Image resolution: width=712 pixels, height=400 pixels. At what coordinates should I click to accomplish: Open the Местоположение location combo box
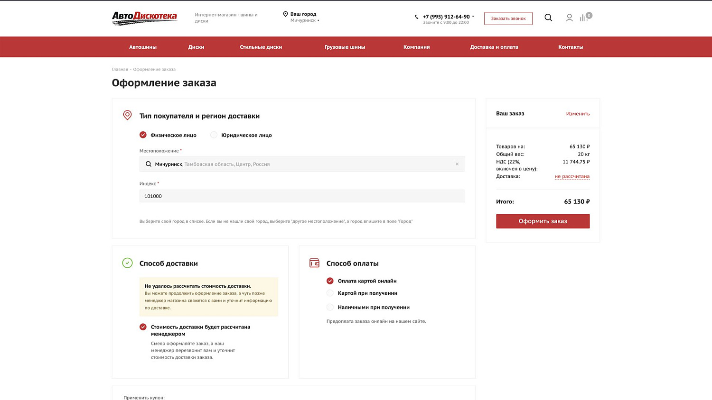pos(302,164)
